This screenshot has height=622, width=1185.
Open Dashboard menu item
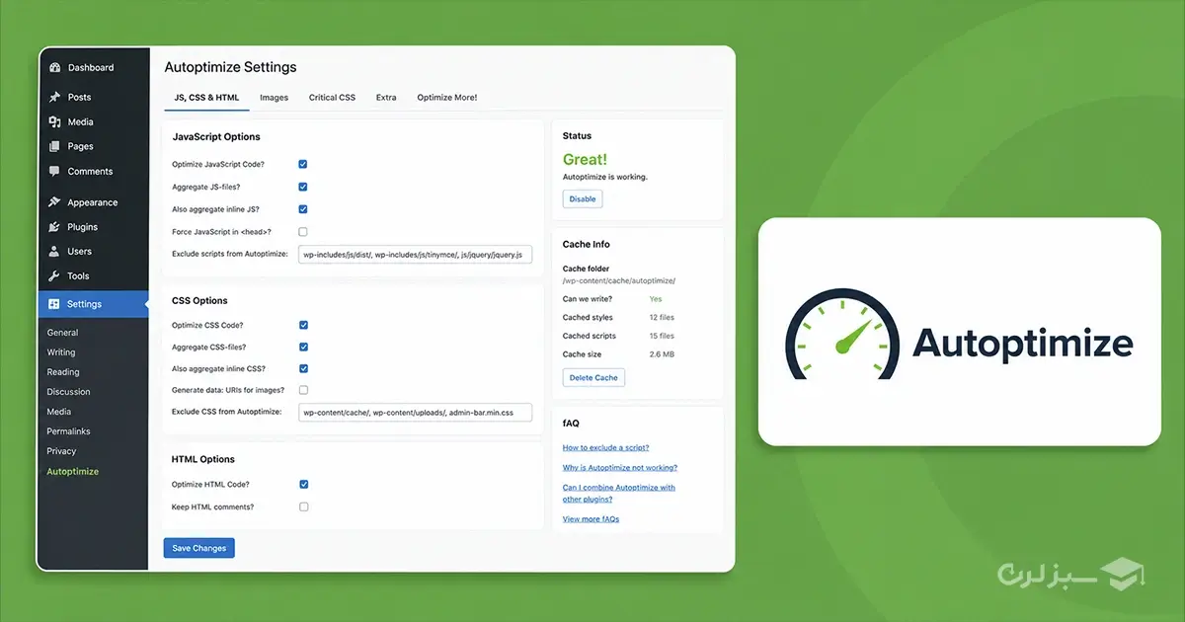pos(92,68)
